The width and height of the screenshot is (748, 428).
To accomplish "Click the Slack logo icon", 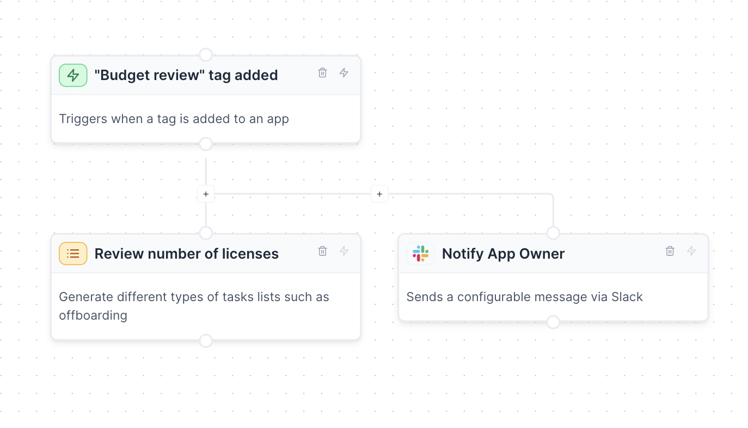I will click(x=420, y=254).
